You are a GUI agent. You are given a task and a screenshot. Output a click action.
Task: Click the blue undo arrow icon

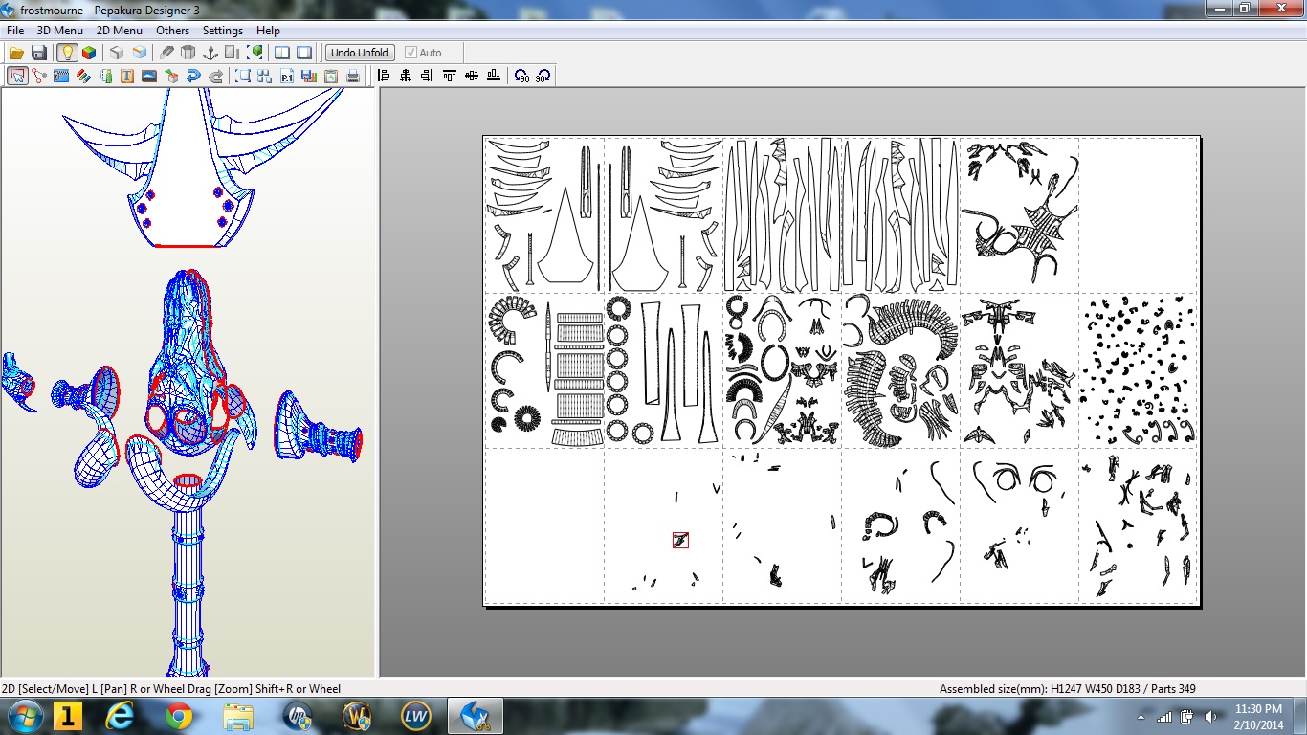tap(193, 76)
